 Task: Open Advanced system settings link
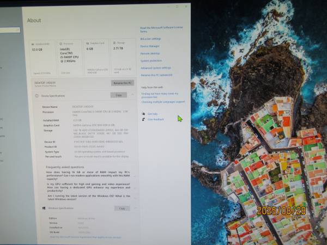point(155,68)
